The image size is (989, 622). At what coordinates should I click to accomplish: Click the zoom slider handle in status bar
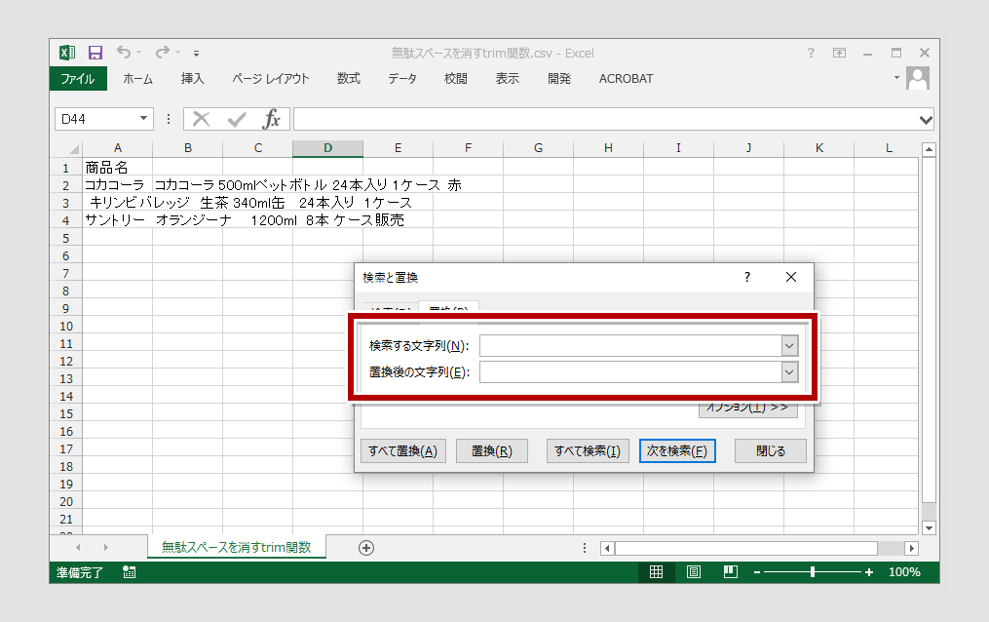pyautogui.click(x=813, y=572)
